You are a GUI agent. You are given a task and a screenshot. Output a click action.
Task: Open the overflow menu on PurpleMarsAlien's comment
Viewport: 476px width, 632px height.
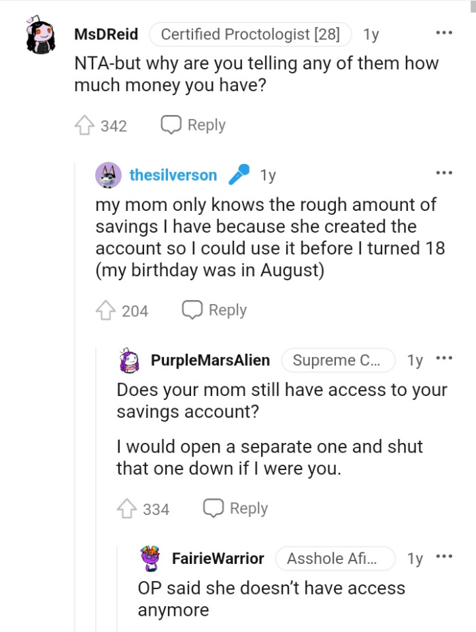pyautogui.click(x=444, y=356)
